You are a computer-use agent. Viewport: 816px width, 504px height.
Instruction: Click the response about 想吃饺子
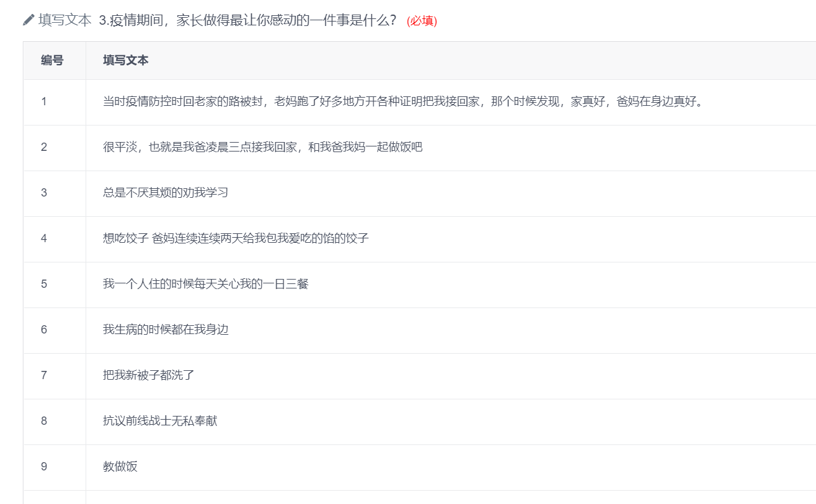click(x=236, y=238)
